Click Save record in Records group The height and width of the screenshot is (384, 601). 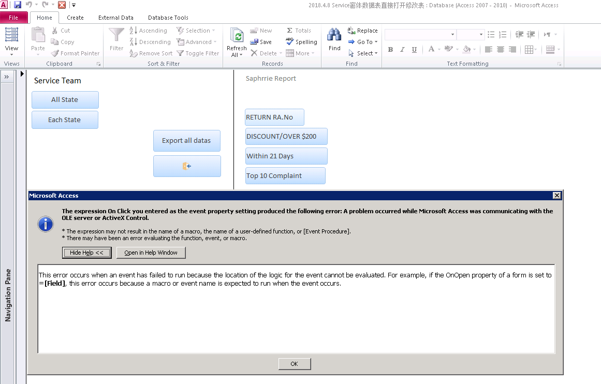coord(261,42)
